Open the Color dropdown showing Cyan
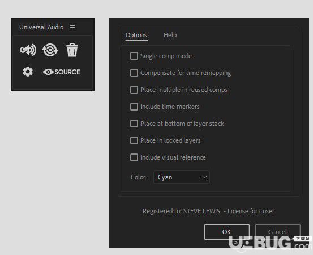Viewport: 313px width, 255px height. click(182, 177)
